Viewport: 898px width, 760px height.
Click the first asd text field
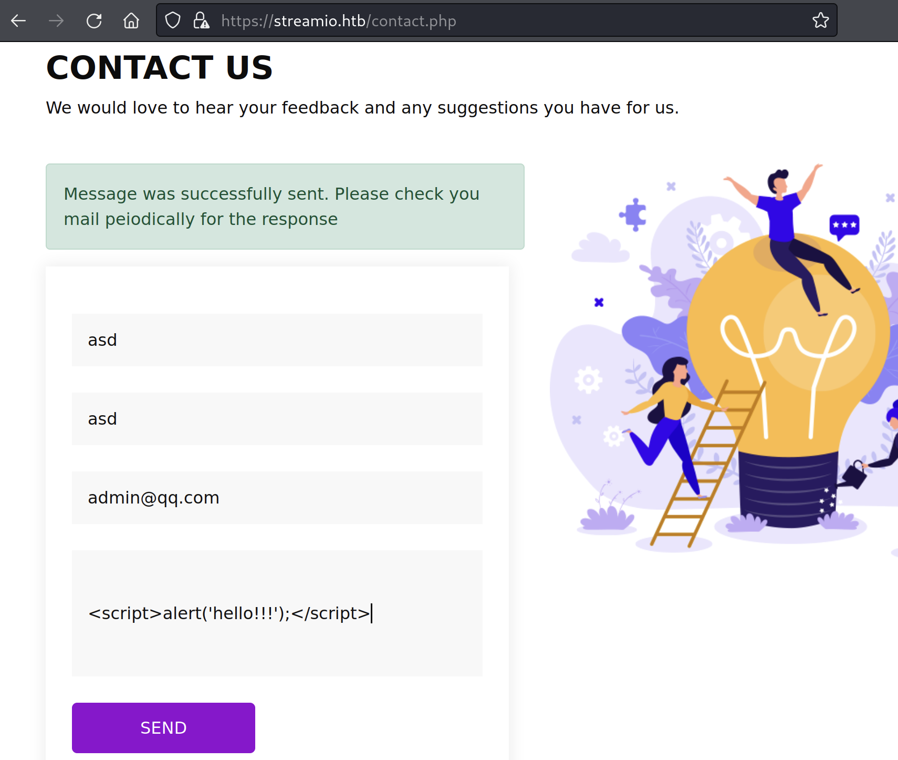click(277, 340)
